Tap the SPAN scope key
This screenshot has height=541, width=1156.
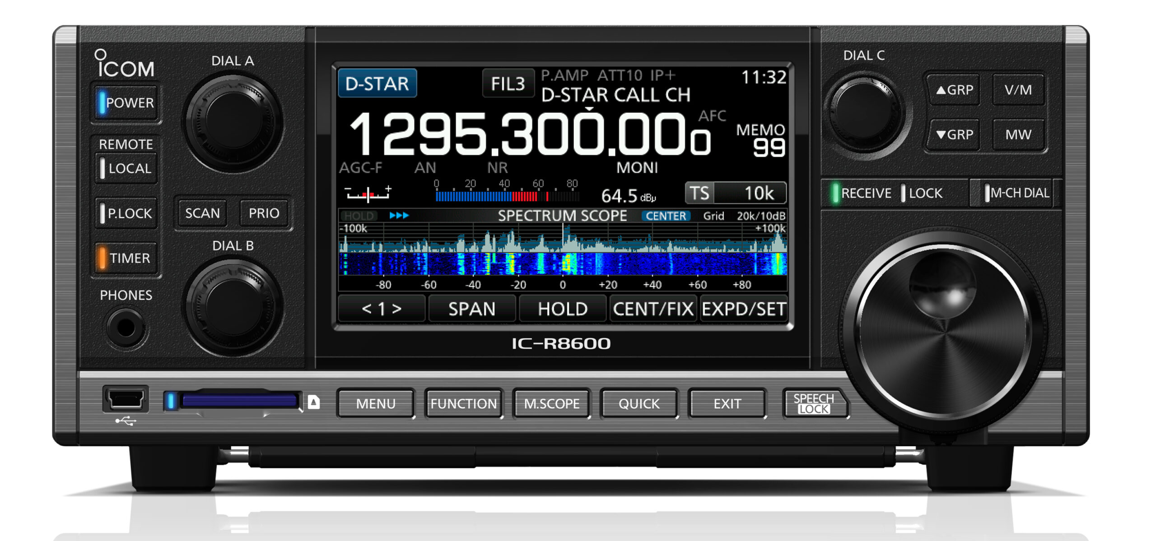pos(472,309)
